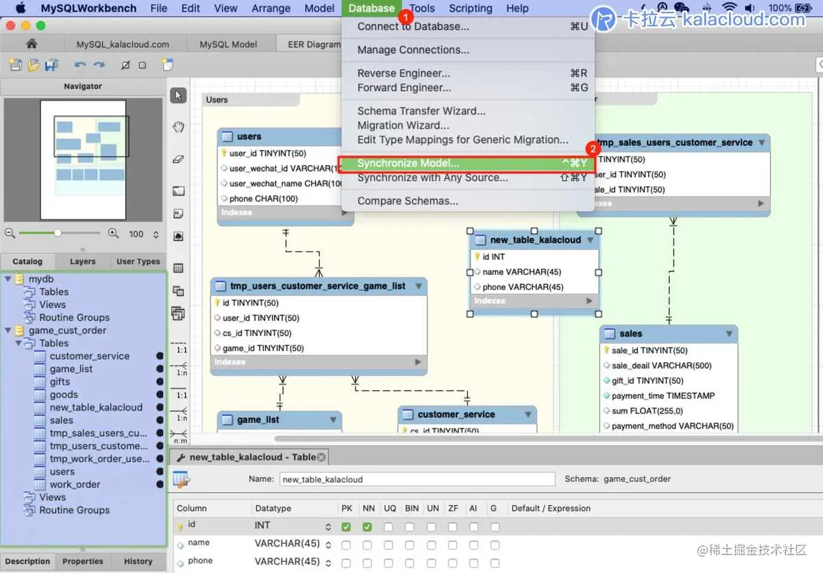The width and height of the screenshot is (823, 573).
Task: Choose Manage Connections... menu item
Action: pos(468,50)
